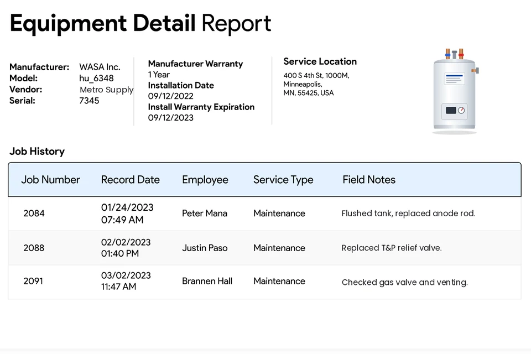Click note 'Flushed tank, replaced anode rod.'
Viewport: 531px width, 354px height.
coord(408,214)
